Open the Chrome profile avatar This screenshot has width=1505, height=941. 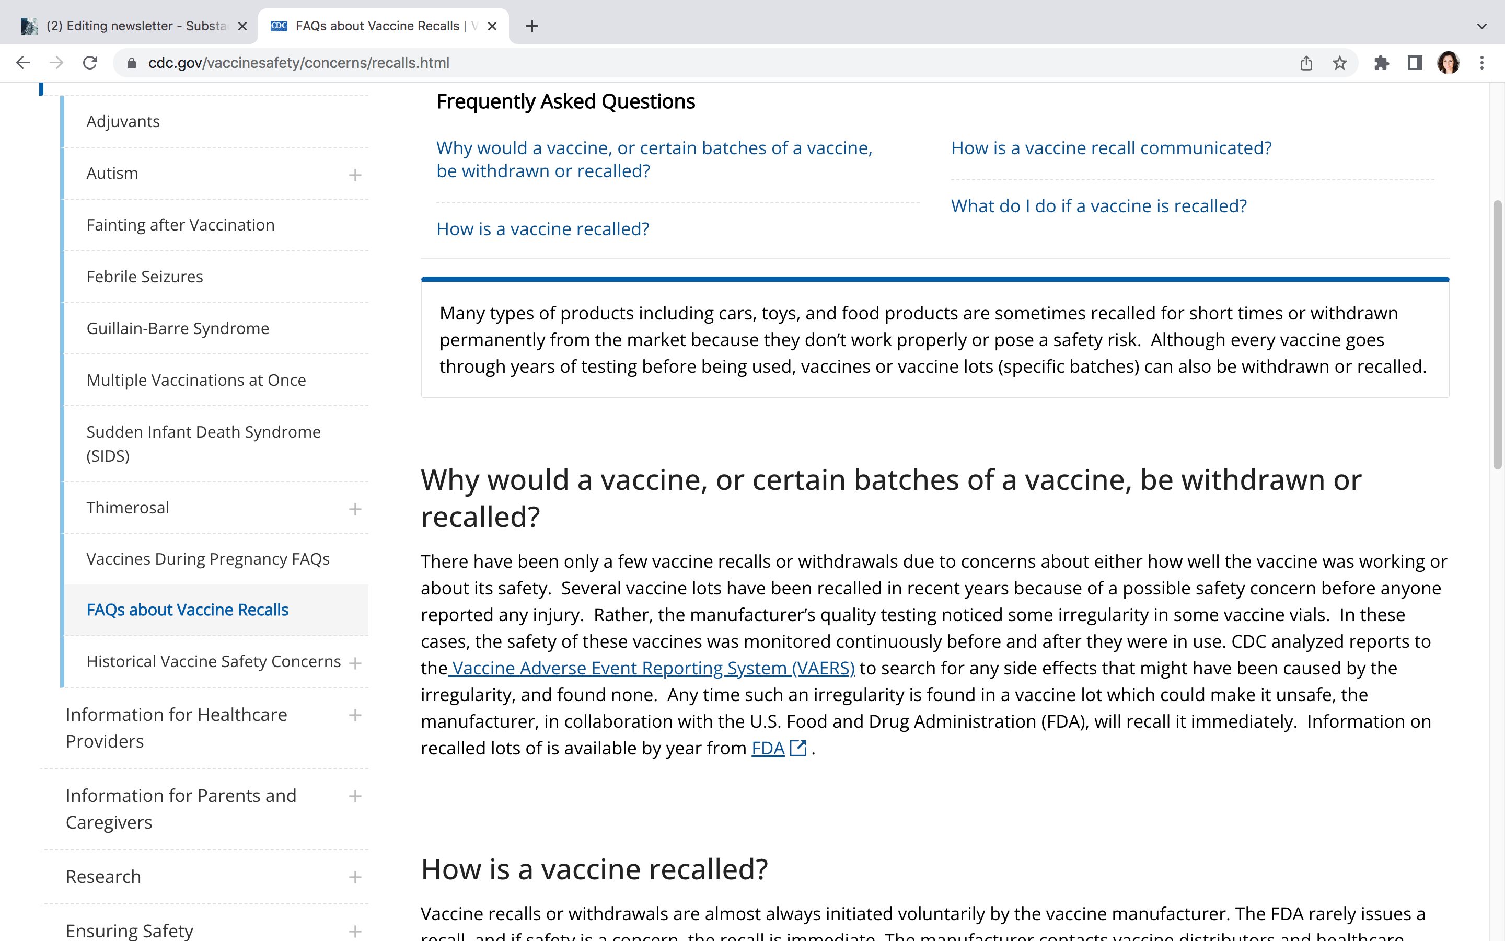1449,63
